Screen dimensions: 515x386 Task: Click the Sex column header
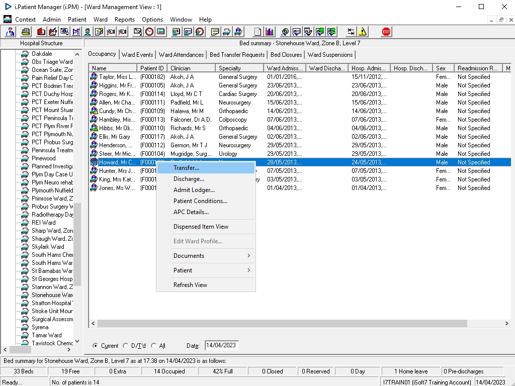pyautogui.click(x=444, y=68)
